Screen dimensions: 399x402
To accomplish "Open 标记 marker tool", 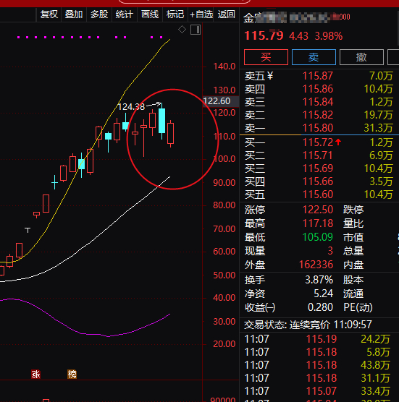I will pyautogui.click(x=175, y=14).
